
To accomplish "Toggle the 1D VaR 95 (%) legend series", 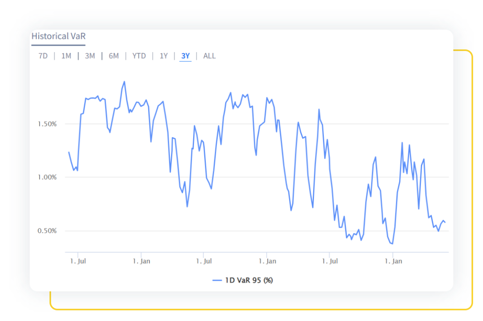I will [x=249, y=280].
